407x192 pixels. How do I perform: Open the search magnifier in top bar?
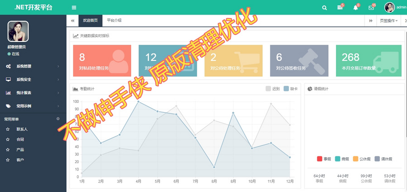coord(324,8)
